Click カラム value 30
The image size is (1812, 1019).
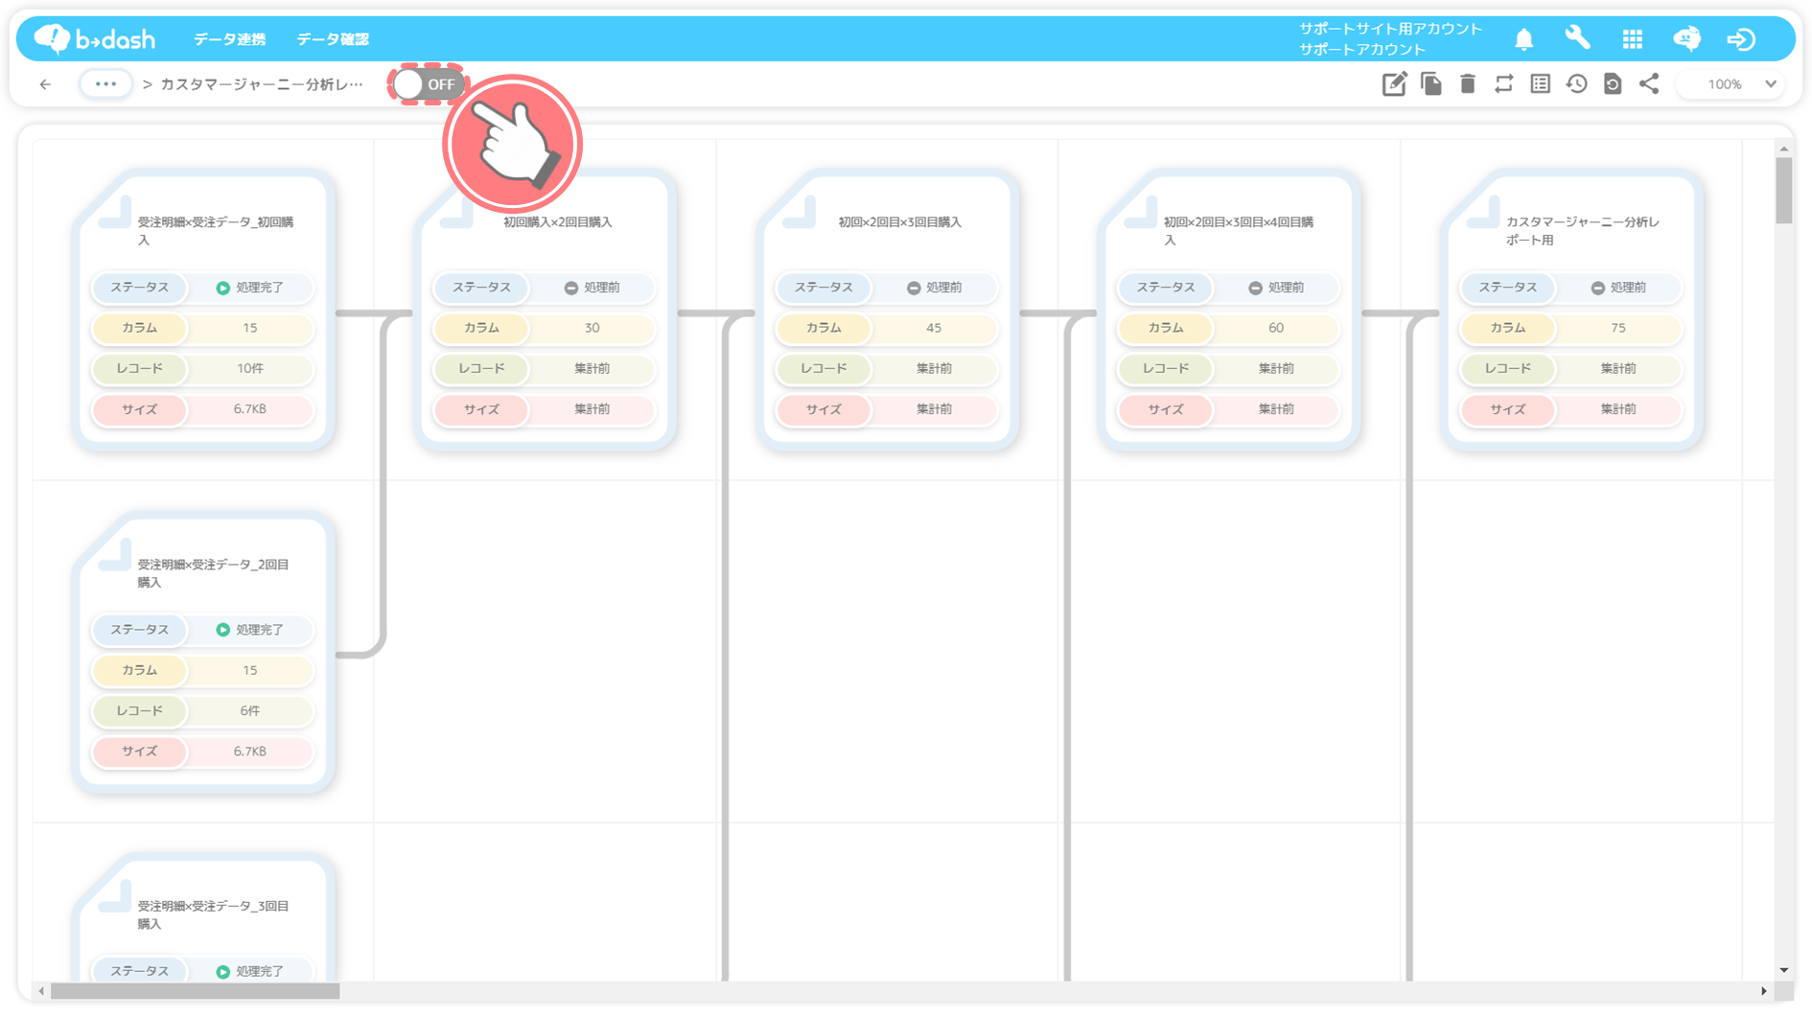click(592, 328)
